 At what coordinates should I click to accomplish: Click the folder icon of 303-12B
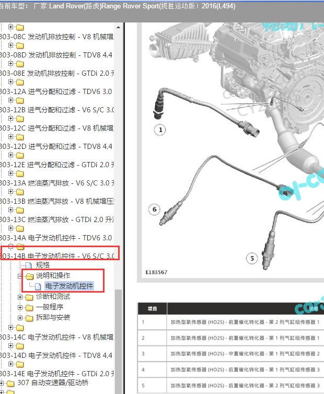tap(20, 101)
